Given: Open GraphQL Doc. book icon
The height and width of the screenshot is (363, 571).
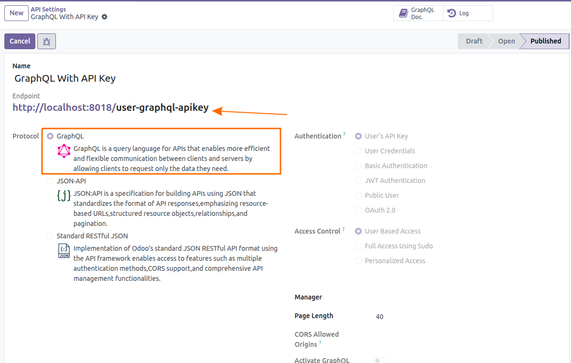Looking at the screenshot, I should [403, 13].
